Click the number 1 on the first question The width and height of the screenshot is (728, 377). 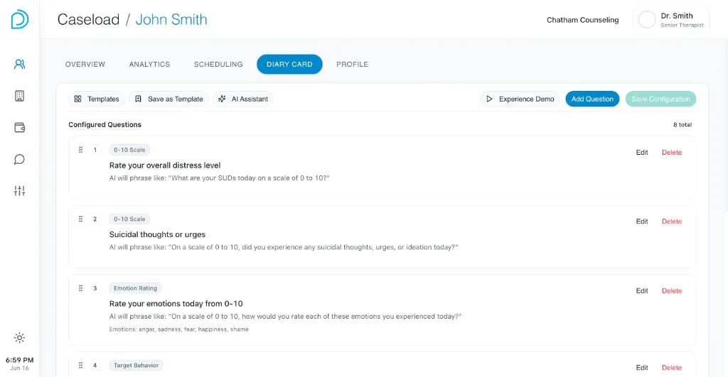[x=95, y=150]
